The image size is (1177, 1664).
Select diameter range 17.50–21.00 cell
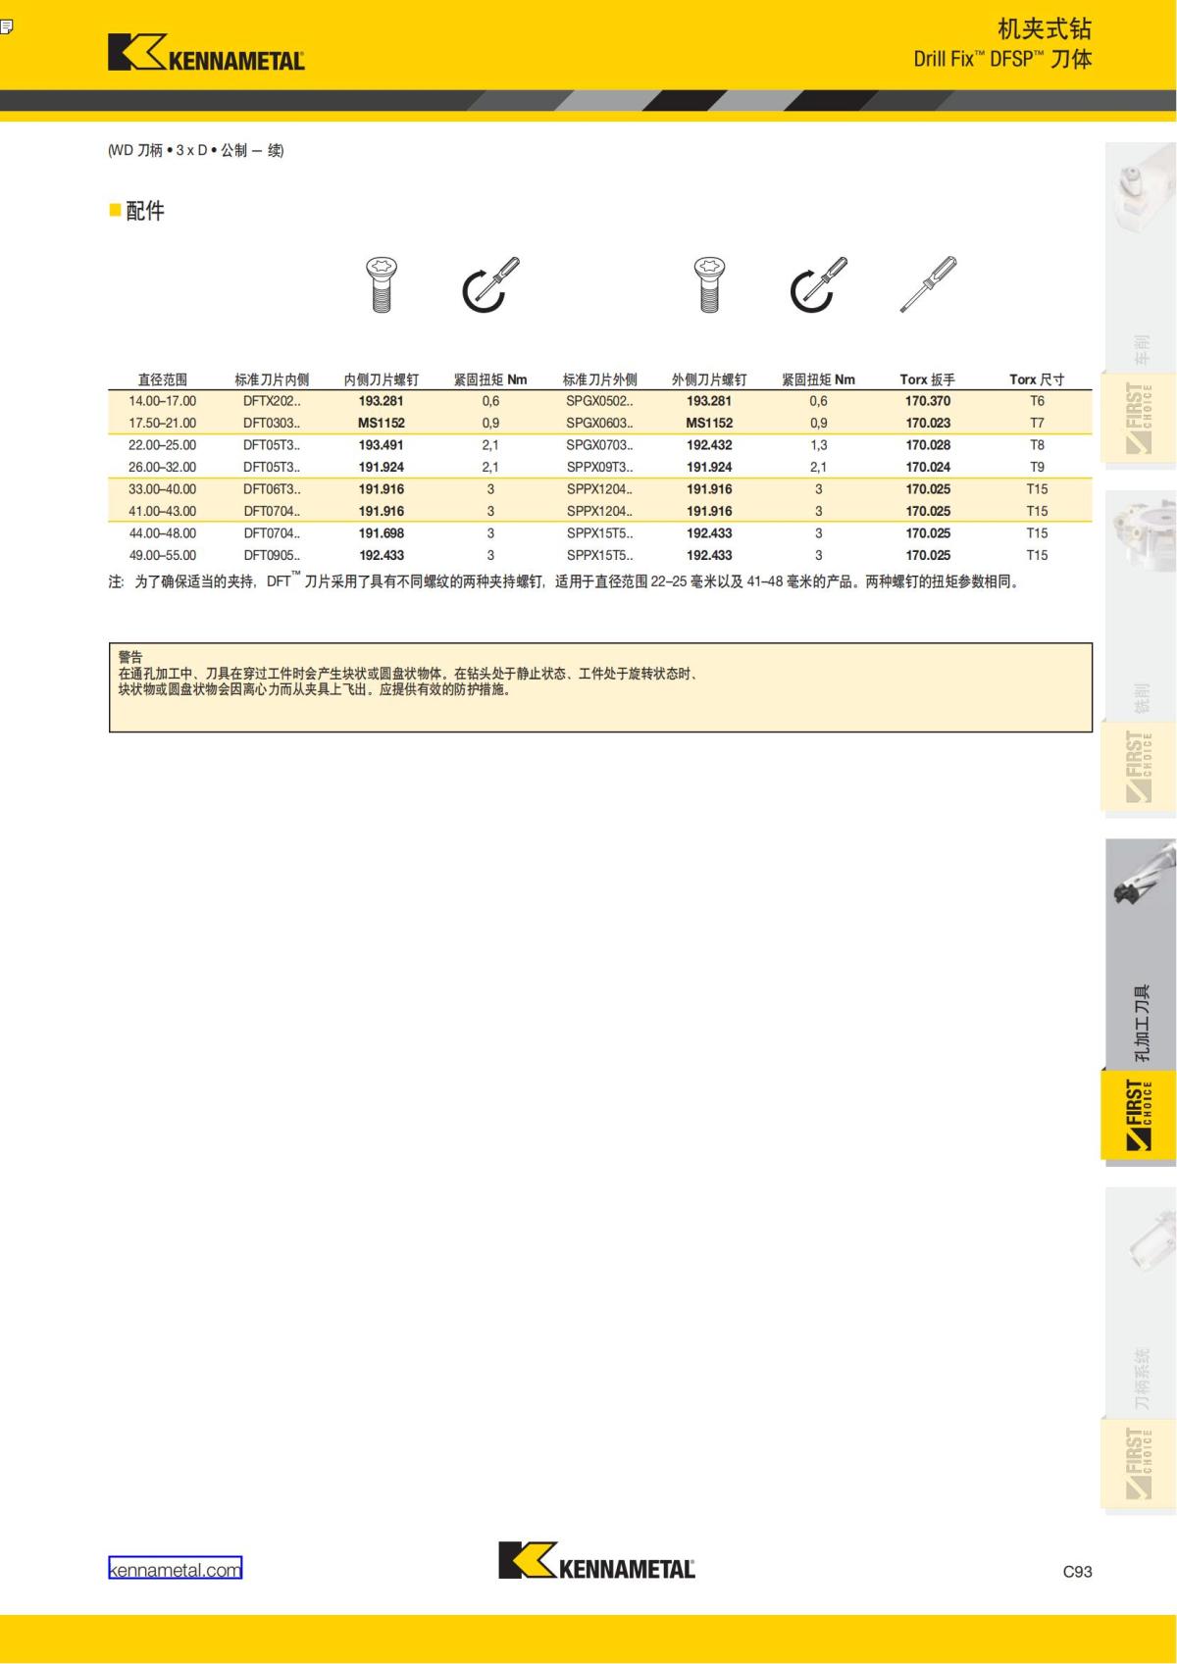tap(162, 424)
